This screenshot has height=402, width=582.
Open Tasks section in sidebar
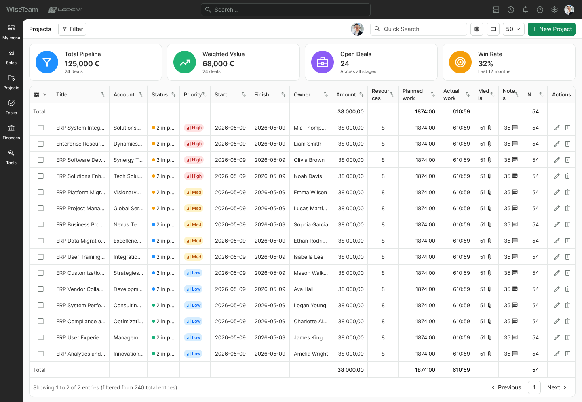tap(11, 107)
